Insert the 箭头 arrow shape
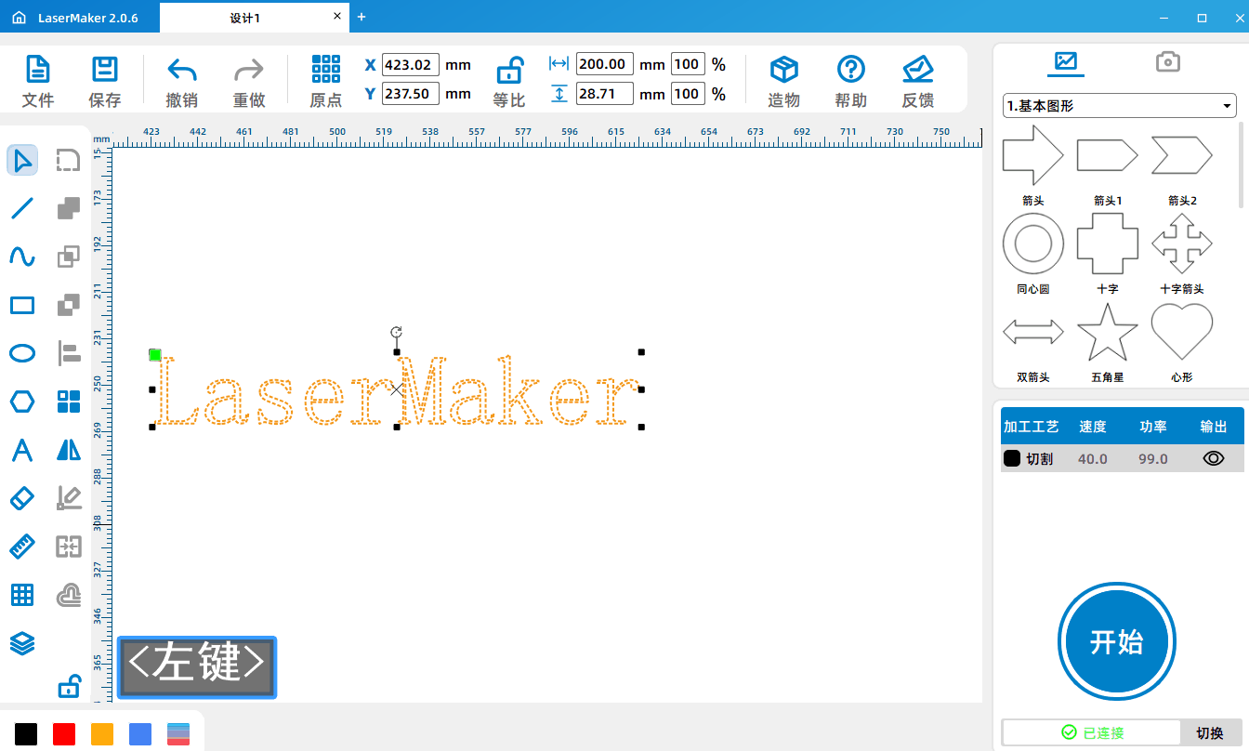 pyautogui.click(x=1032, y=155)
